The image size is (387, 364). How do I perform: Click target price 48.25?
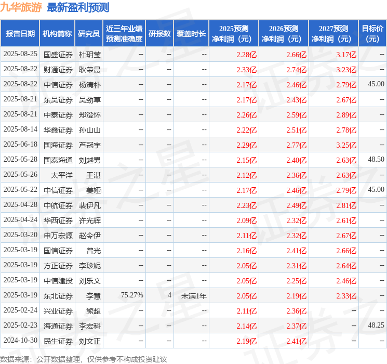(376, 325)
